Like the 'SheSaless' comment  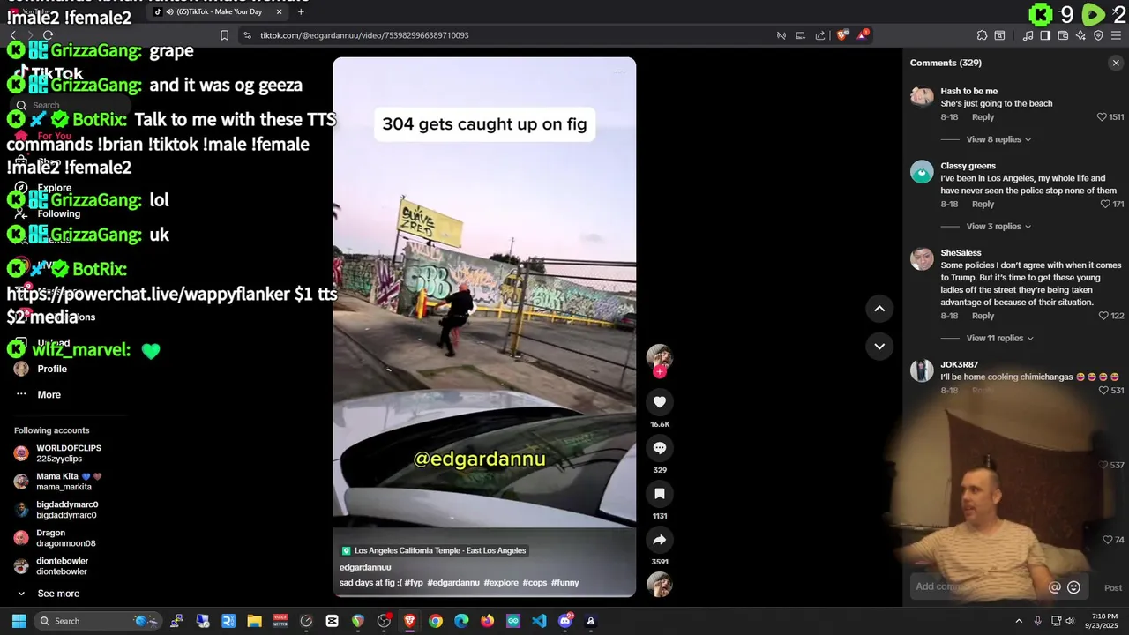[1103, 316]
